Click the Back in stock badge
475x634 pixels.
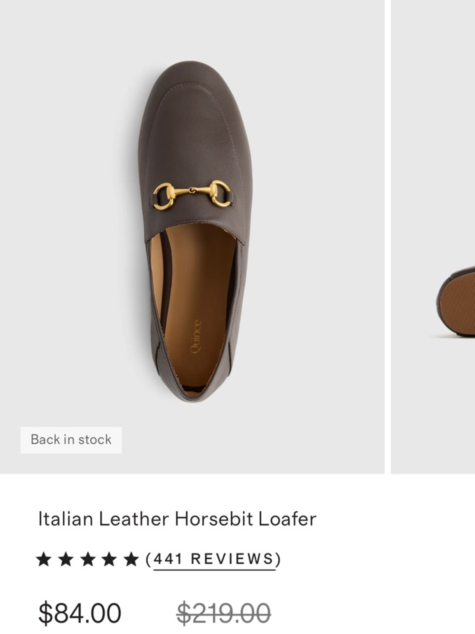[x=71, y=439]
